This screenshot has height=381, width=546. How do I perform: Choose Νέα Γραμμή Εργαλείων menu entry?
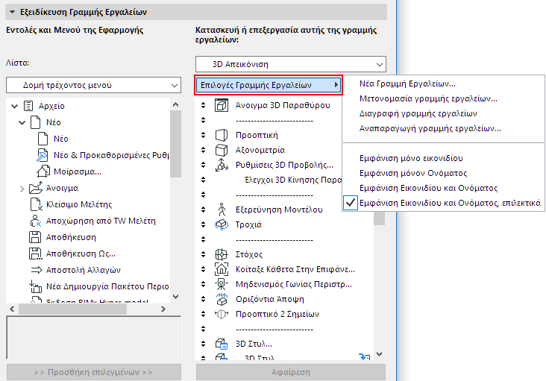click(x=407, y=84)
